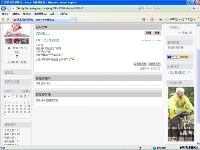The image size is (200, 150).
Task: Go to previous year arrow before 2009
Action: (4, 91)
